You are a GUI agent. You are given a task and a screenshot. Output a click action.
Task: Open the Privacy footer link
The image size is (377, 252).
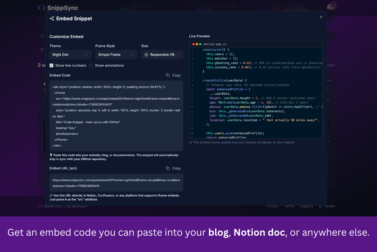pyautogui.click(x=272, y=206)
